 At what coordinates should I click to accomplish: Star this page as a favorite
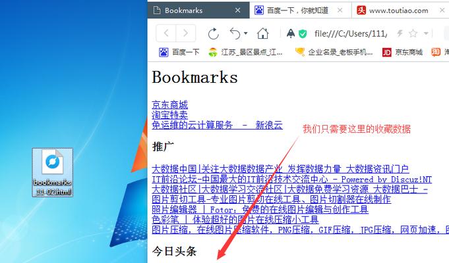pos(413,34)
